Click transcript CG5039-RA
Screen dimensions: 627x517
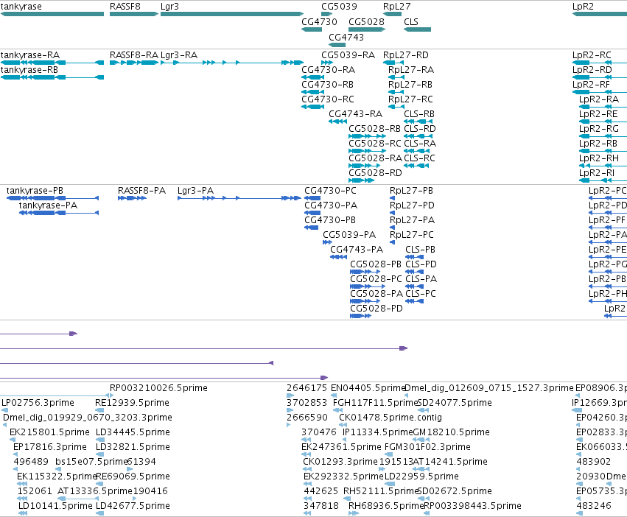click(348, 55)
